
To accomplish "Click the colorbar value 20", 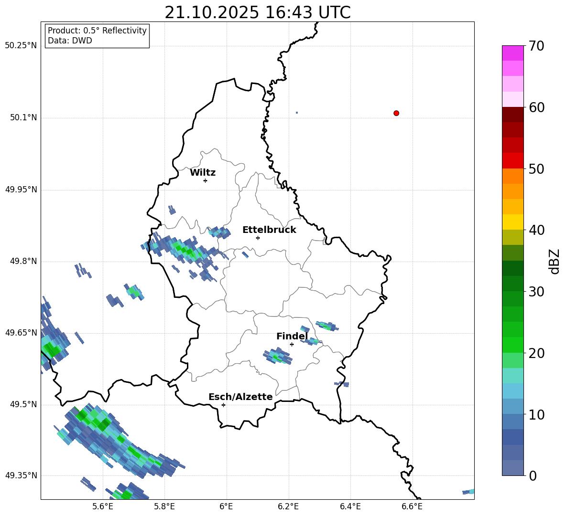I will click(x=536, y=353).
